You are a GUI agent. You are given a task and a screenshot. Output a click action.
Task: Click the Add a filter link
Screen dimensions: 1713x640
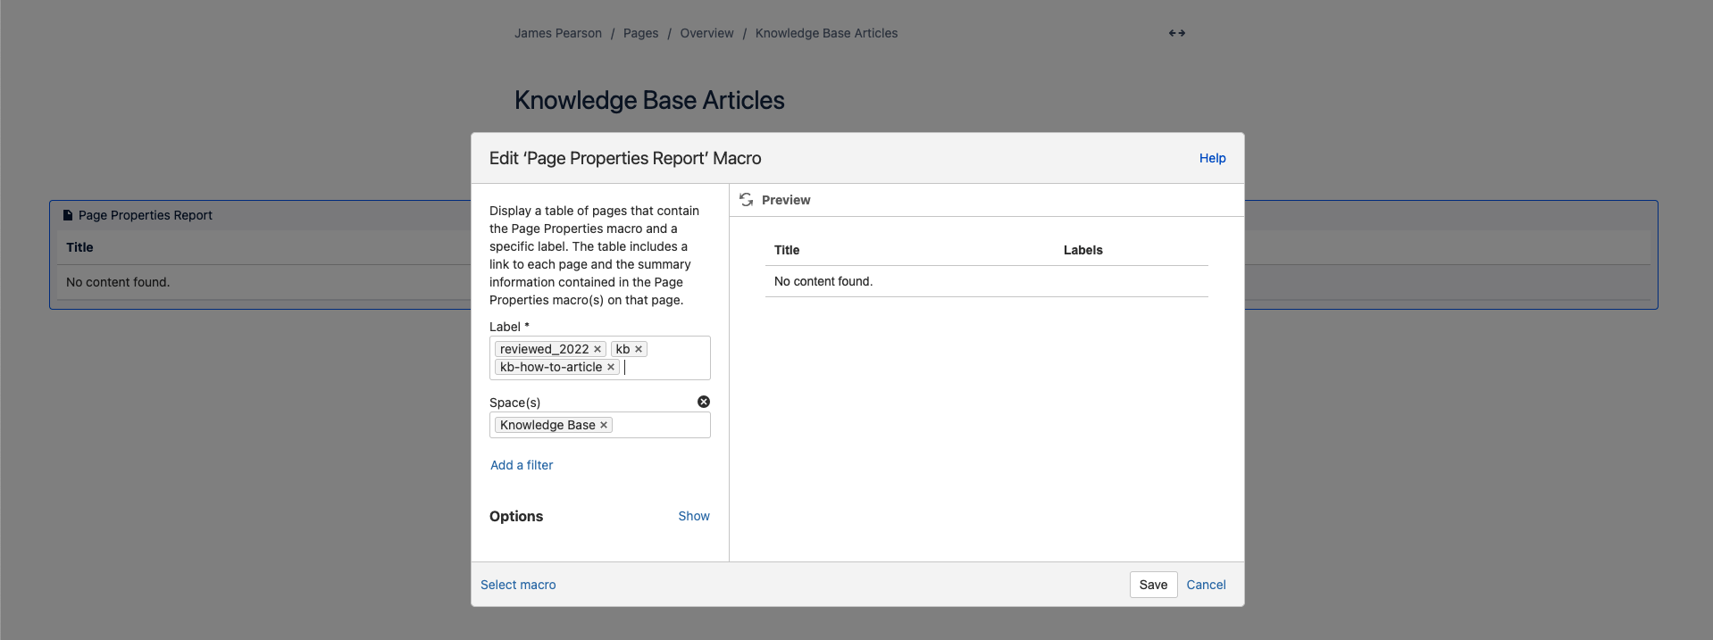[x=522, y=465]
